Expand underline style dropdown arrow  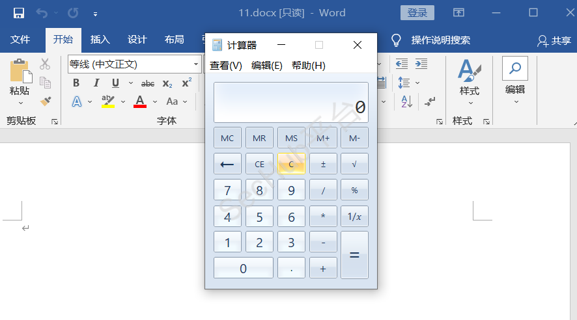click(x=131, y=83)
